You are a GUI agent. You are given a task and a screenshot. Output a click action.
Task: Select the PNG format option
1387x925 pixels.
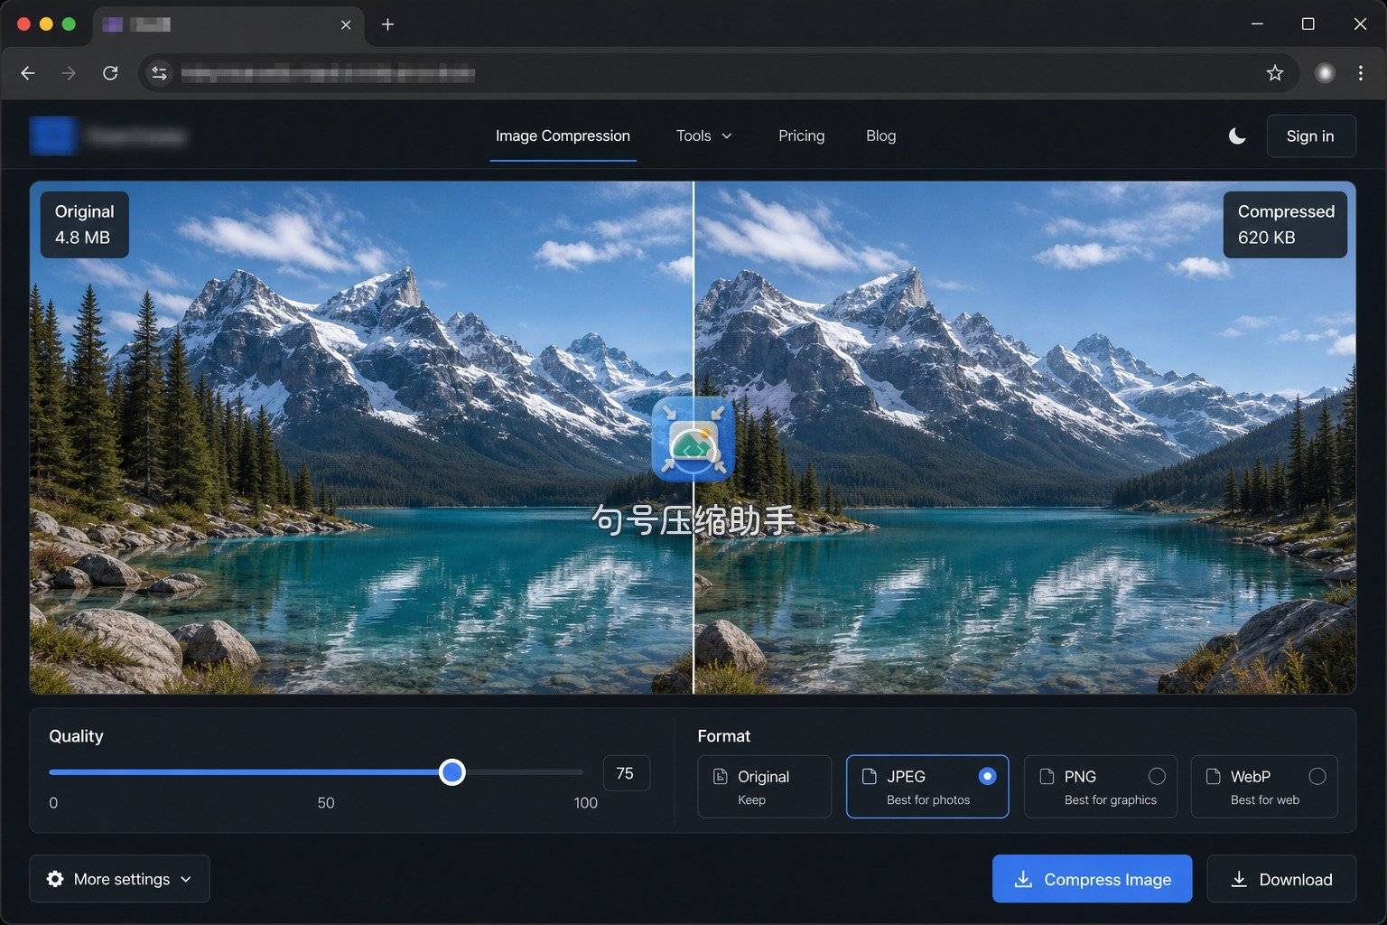[x=1100, y=787]
